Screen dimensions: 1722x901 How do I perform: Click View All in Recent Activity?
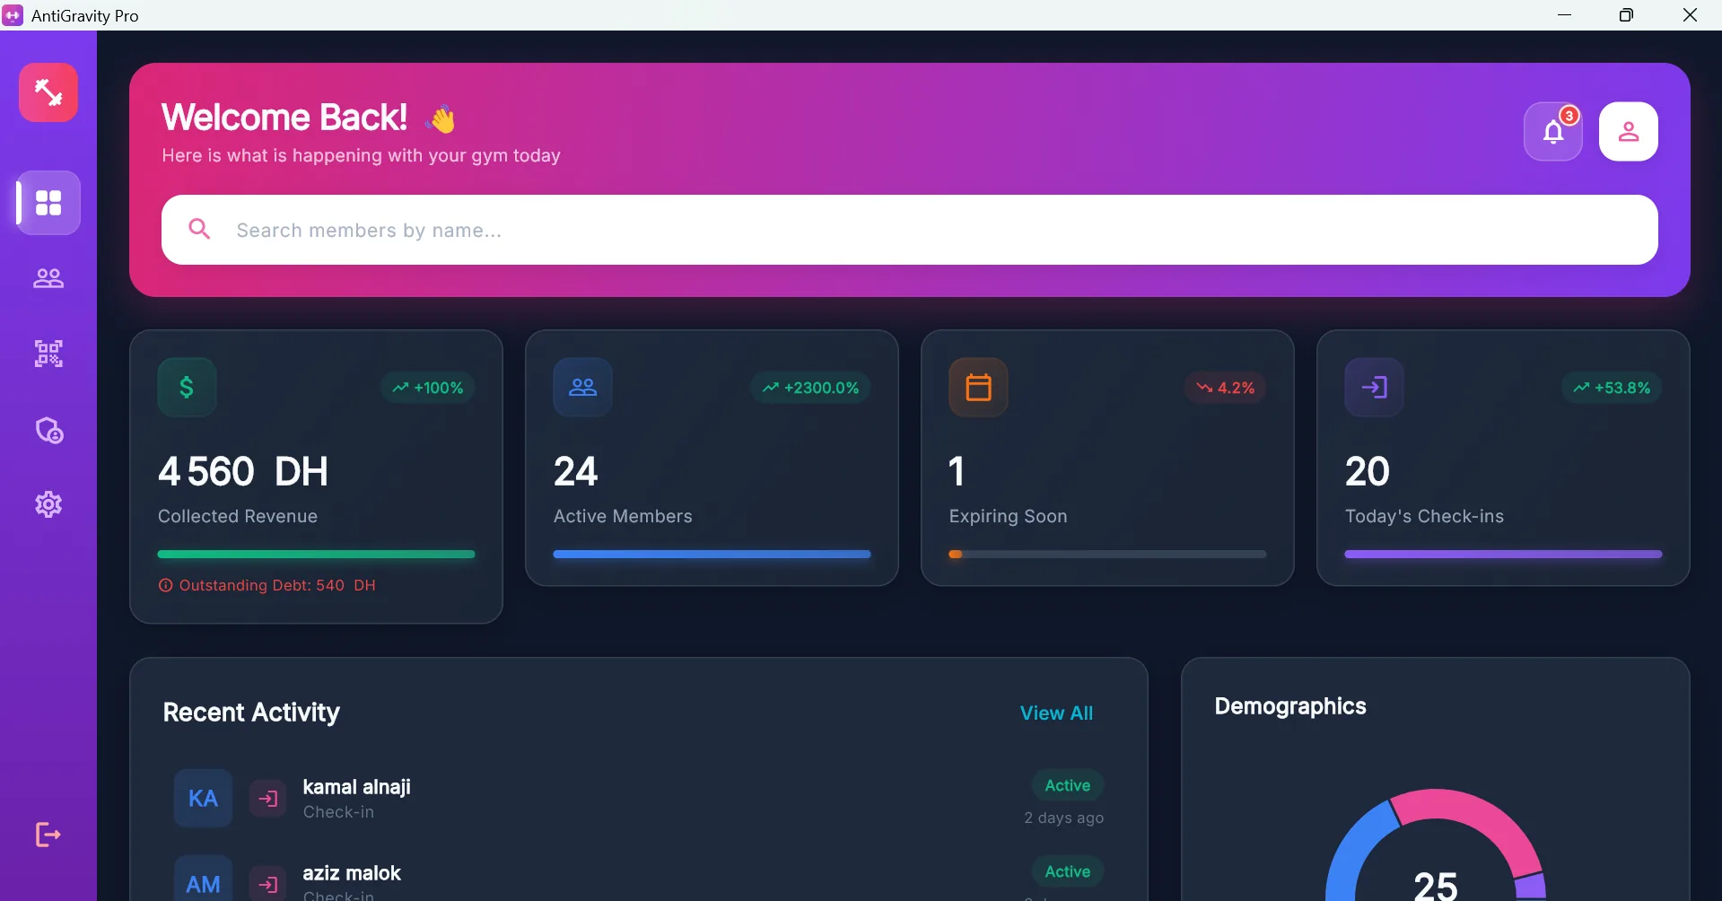tap(1056, 713)
